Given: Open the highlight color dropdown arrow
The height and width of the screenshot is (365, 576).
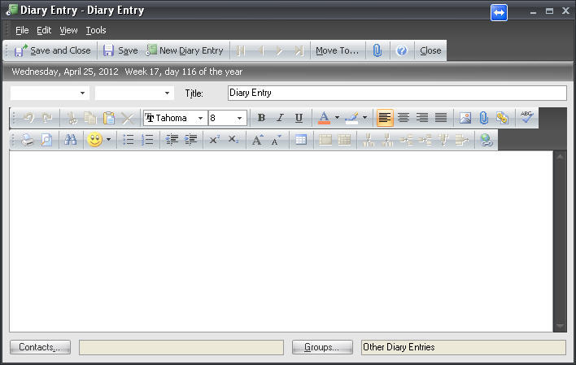Looking at the screenshot, I should tap(364, 118).
